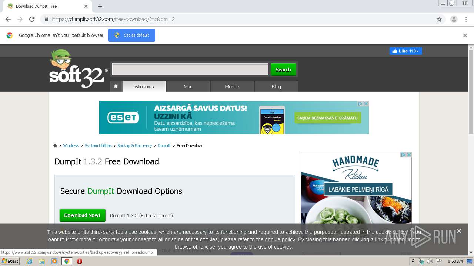Click the network tray icon
Screen dimensions: 474x266
(x=421, y=261)
